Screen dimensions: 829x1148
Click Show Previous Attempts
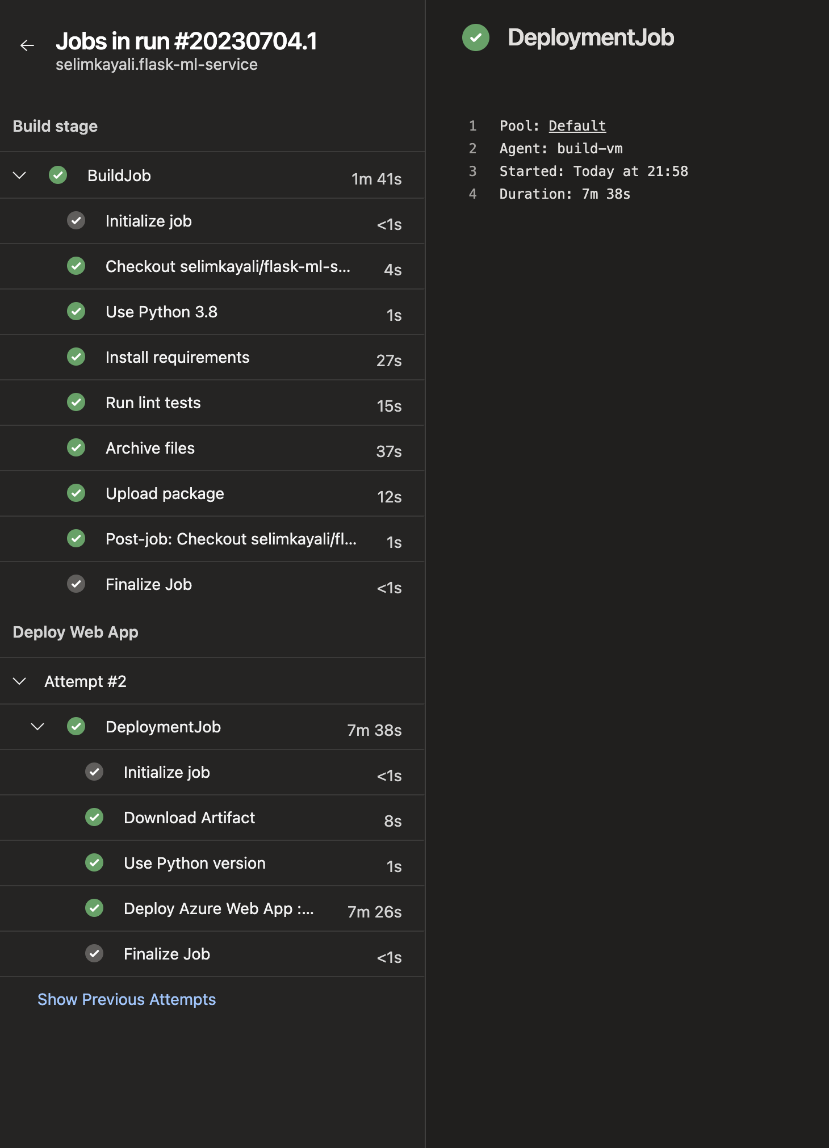(x=127, y=999)
